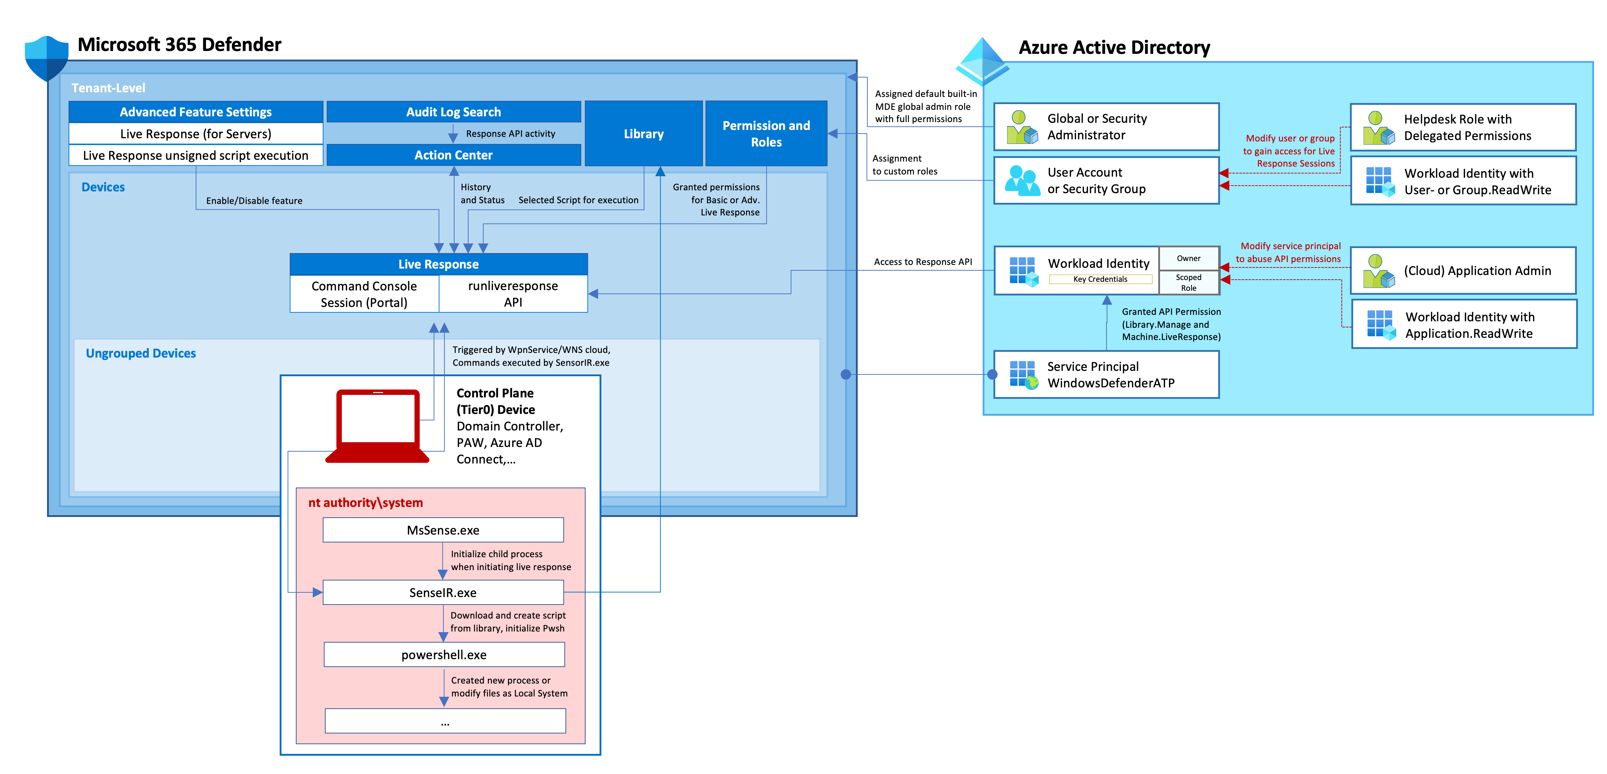Click the Helpdesk Role with Delegated Permissions label

click(x=1467, y=127)
